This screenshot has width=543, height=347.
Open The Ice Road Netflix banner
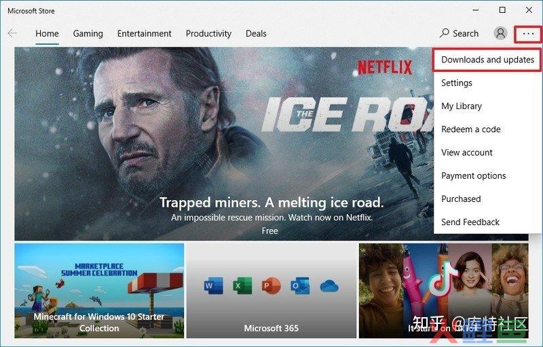(224, 144)
